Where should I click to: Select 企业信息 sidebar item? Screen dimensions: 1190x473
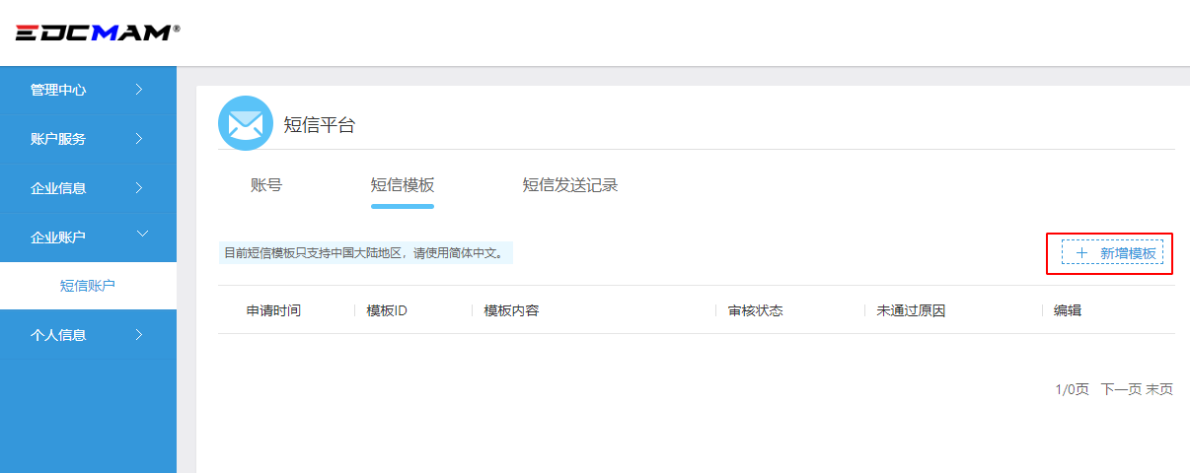tap(58, 188)
